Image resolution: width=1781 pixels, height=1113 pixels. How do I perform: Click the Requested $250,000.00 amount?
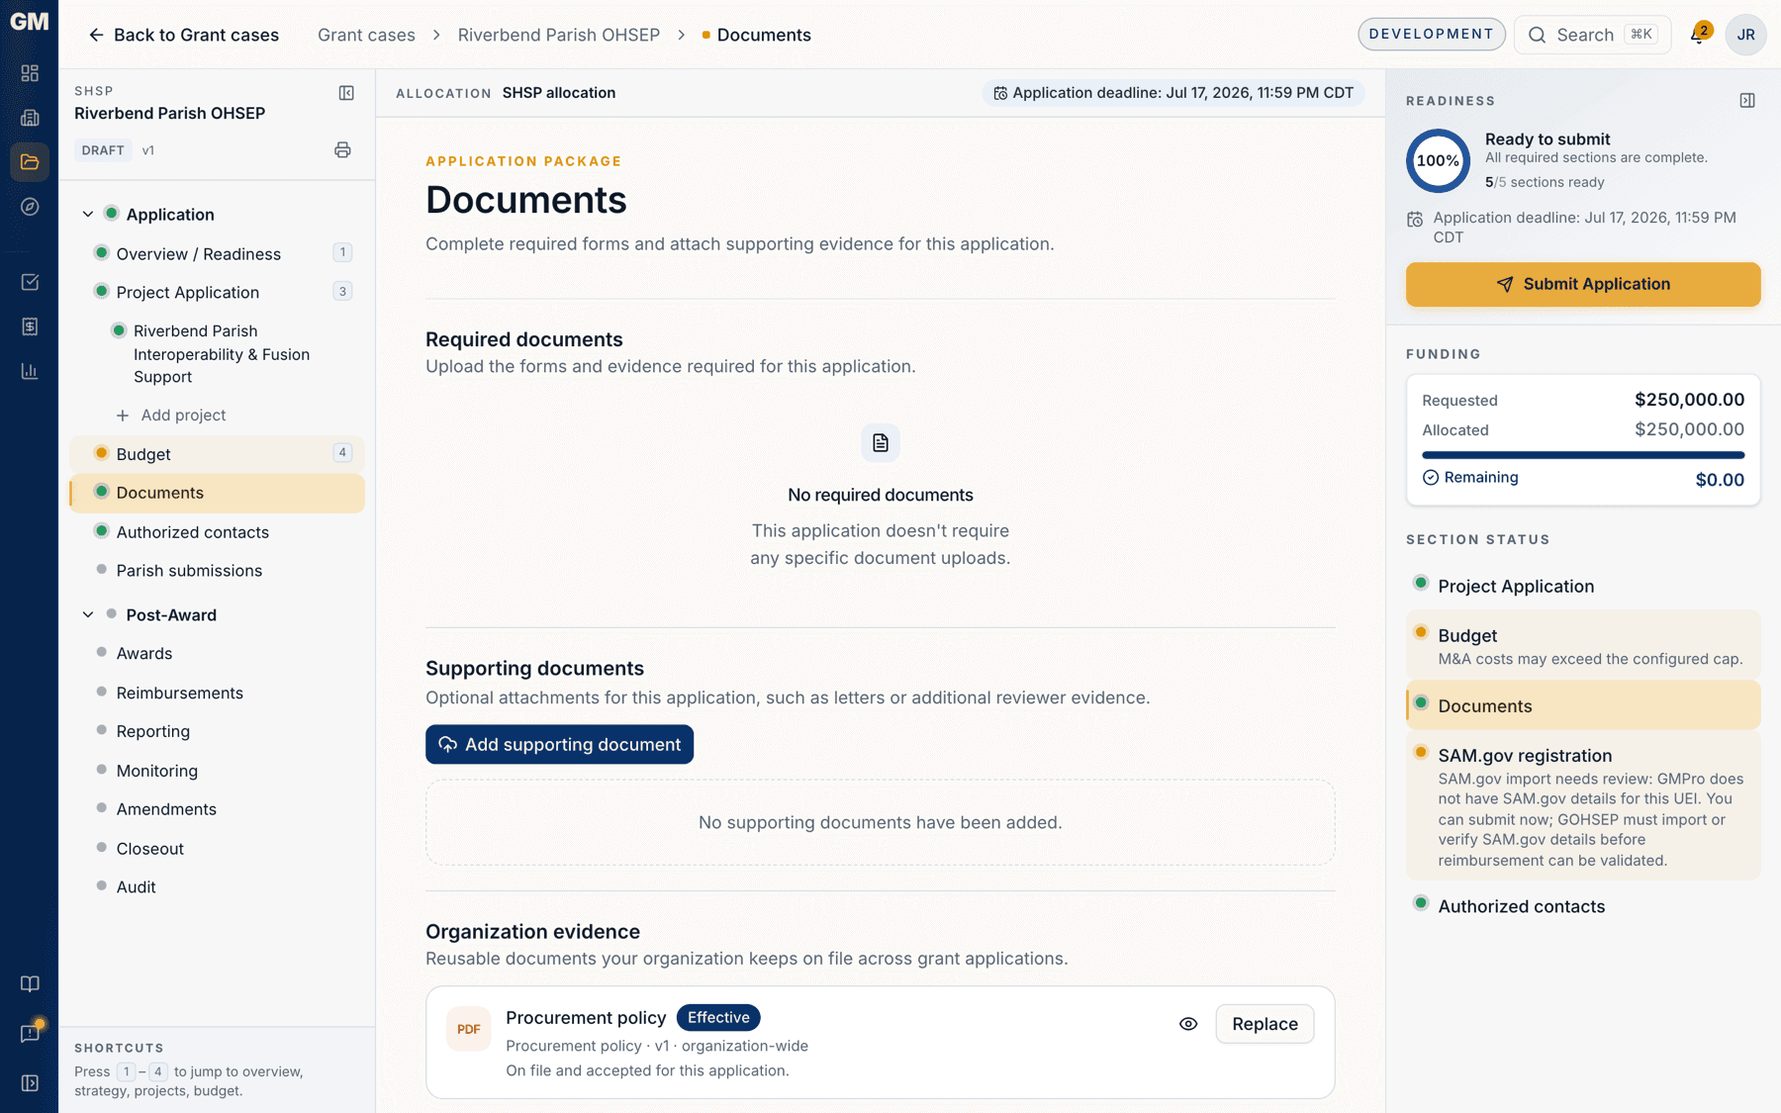(1689, 400)
